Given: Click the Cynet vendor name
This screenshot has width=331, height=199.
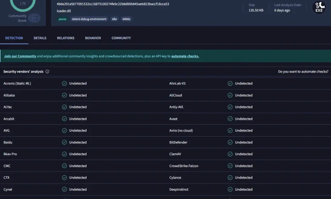Looking at the screenshot, I should click(8, 189).
